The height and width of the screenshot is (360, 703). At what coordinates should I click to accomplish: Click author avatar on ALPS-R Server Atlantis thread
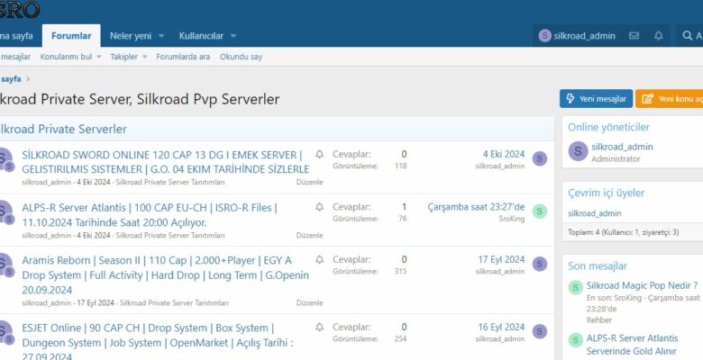click(x=5, y=211)
